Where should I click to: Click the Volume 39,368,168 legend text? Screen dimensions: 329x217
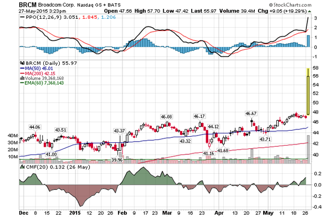(x=44, y=78)
